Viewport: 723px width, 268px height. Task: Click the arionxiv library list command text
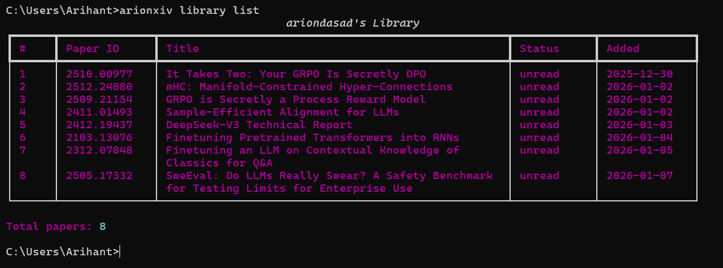pos(189,10)
